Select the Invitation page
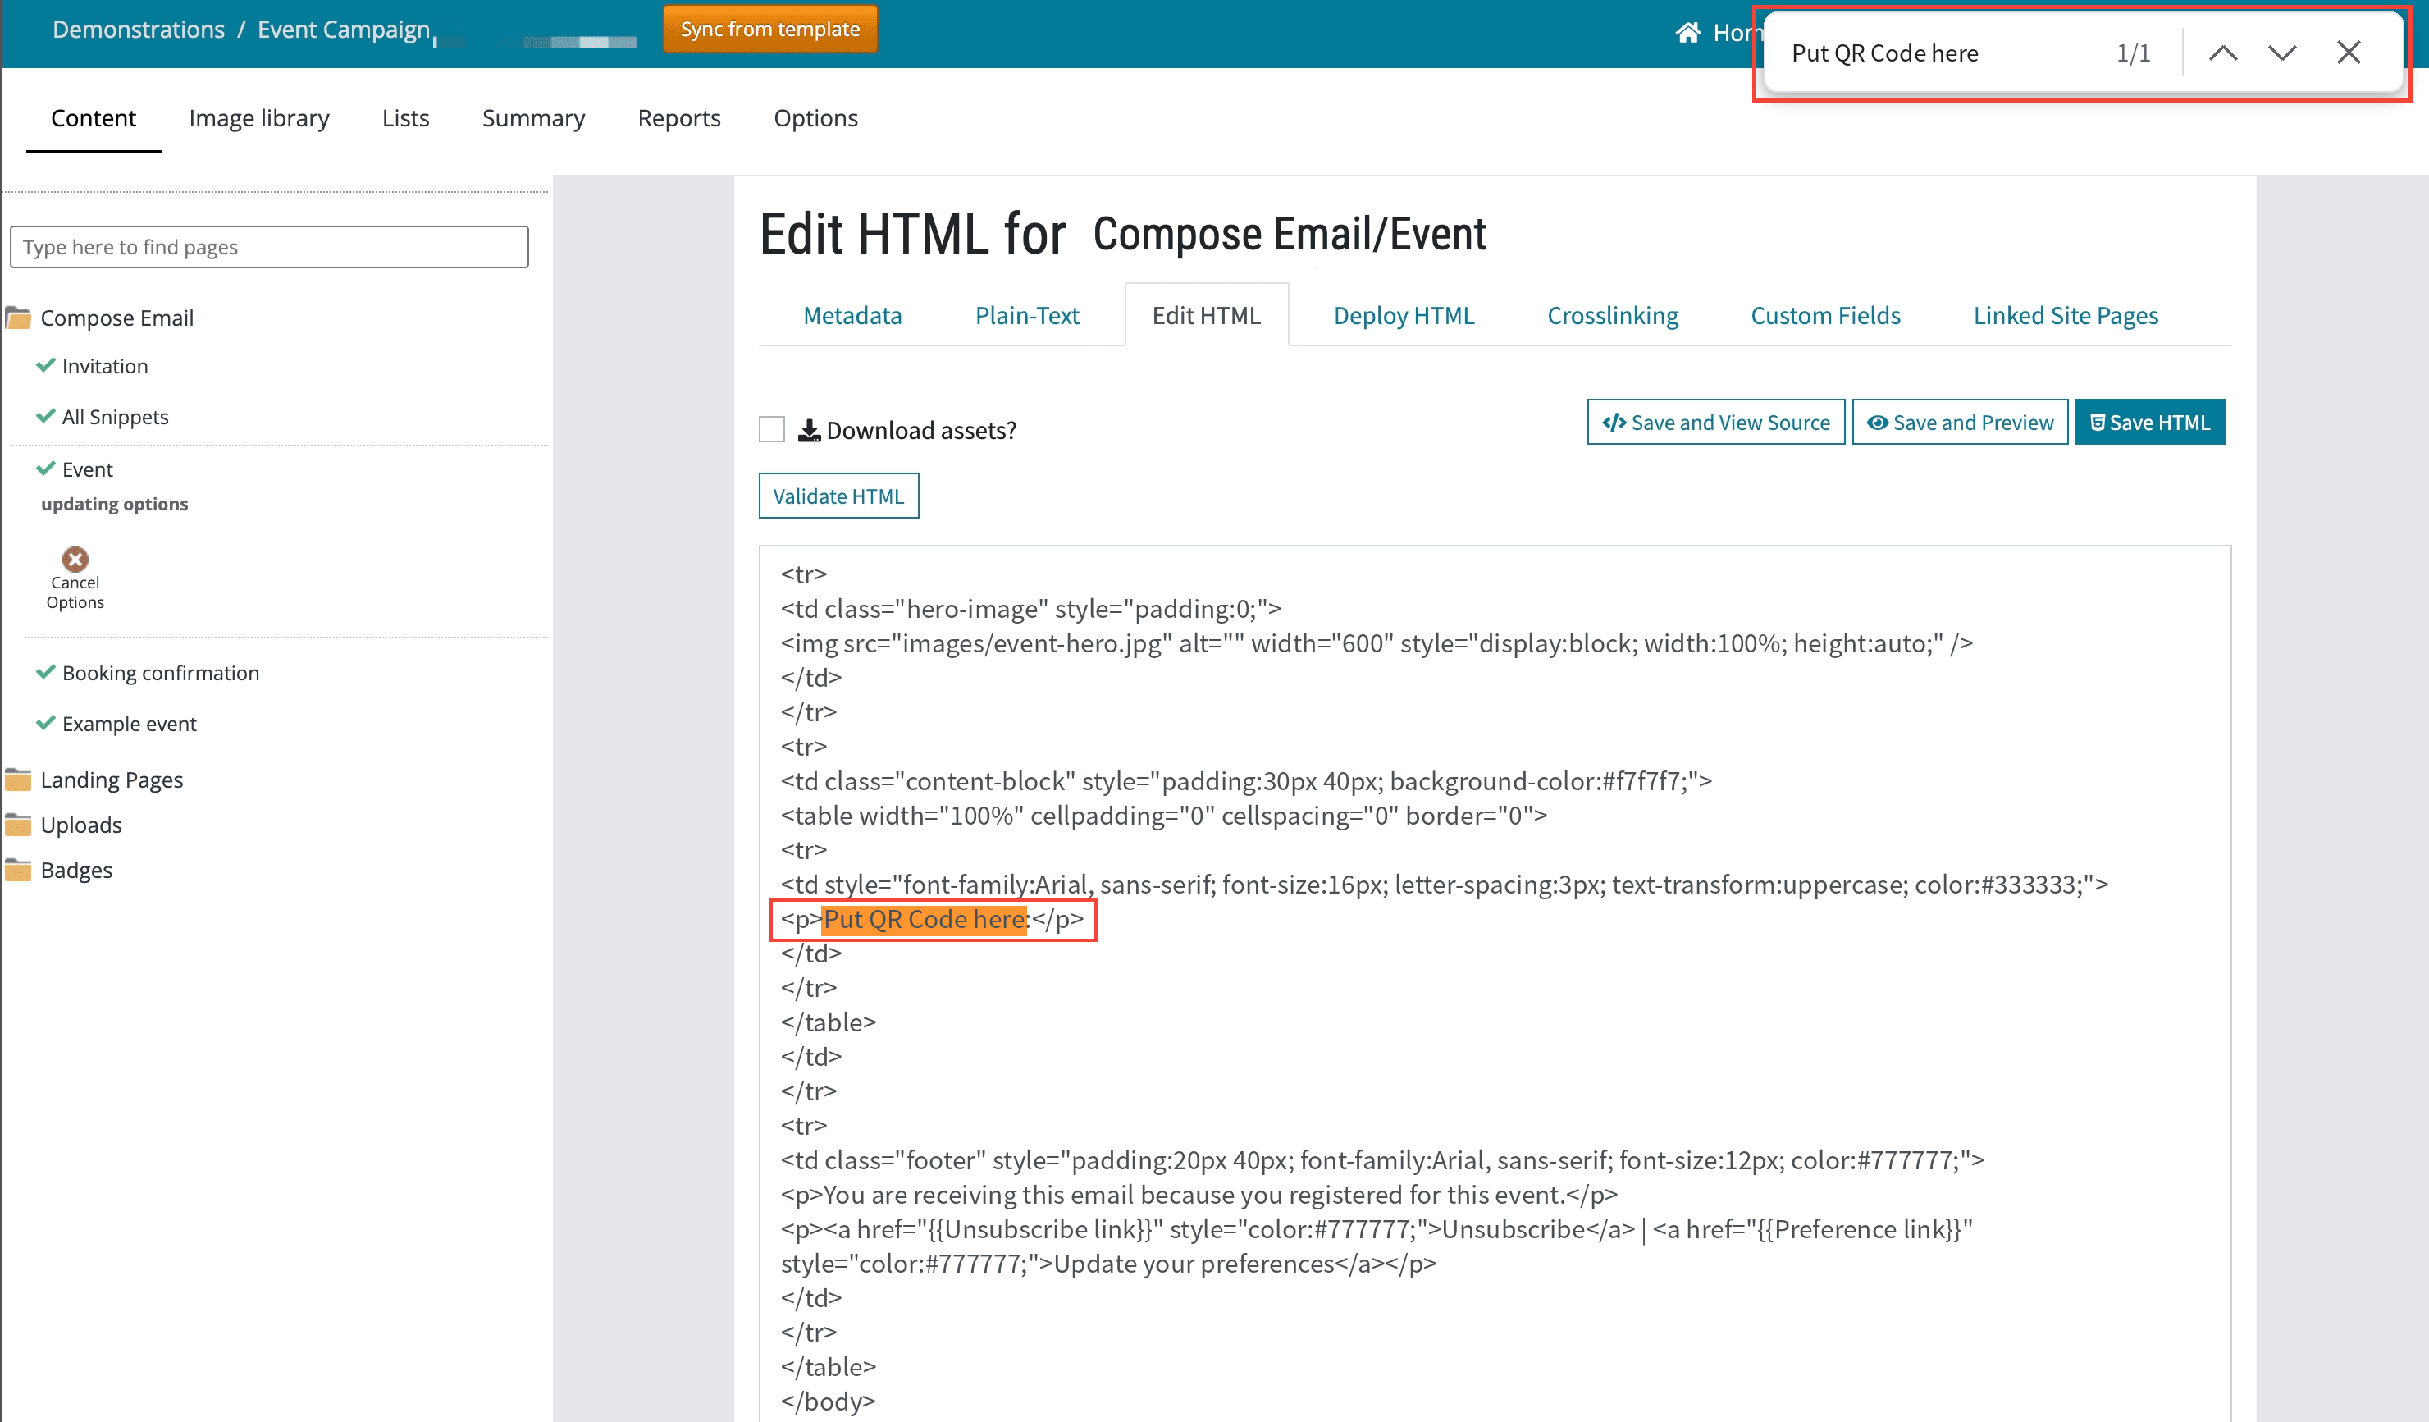Screen dimensions: 2429x1422 (104, 366)
